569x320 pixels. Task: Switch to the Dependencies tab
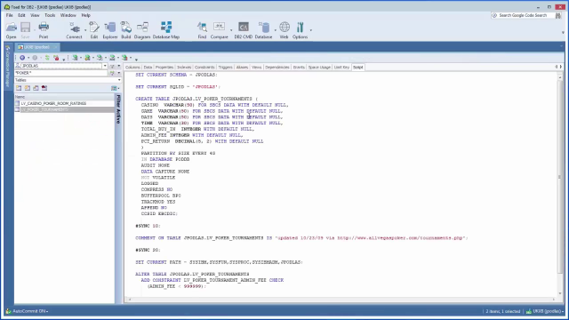277,68
